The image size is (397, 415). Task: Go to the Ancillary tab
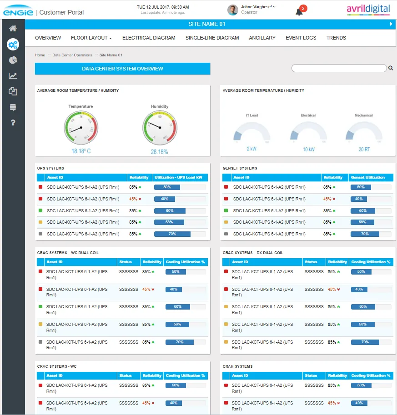click(262, 38)
